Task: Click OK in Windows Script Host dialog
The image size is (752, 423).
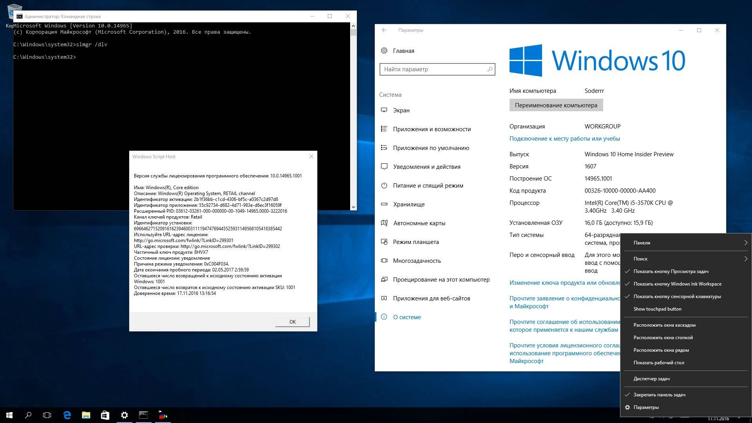Action: [x=293, y=322]
